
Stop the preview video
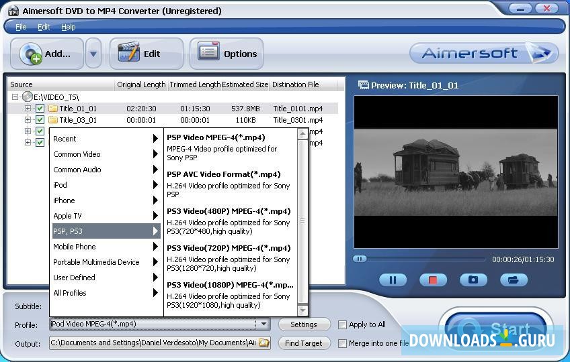[433, 280]
